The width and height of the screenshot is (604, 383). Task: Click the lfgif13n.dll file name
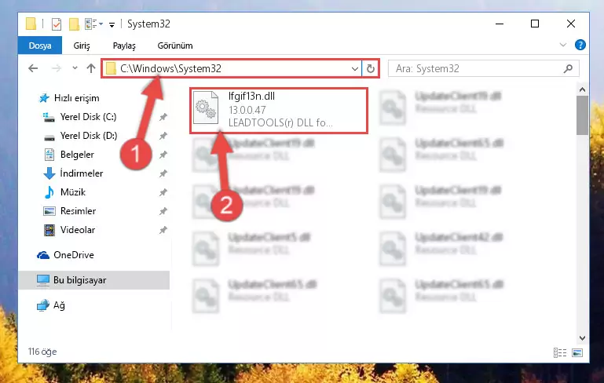(x=251, y=97)
